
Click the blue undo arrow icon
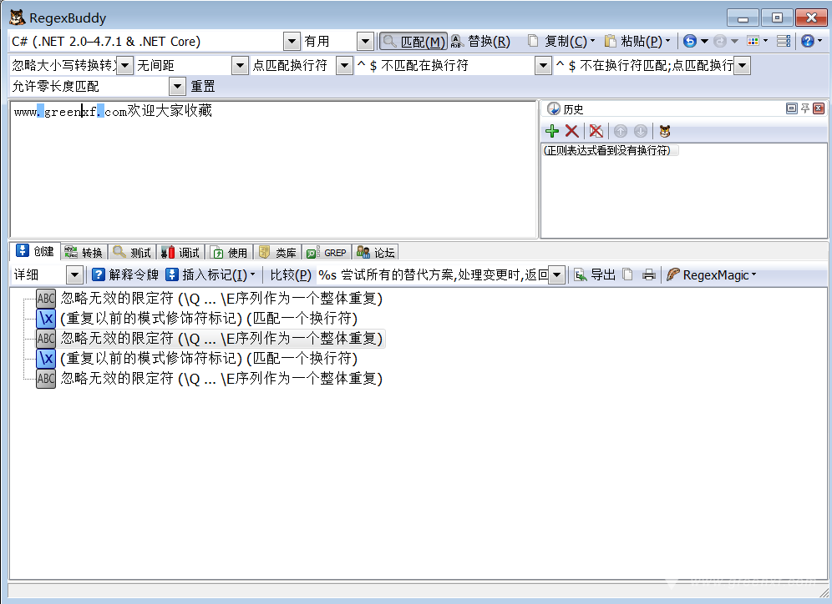click(689, 42)
